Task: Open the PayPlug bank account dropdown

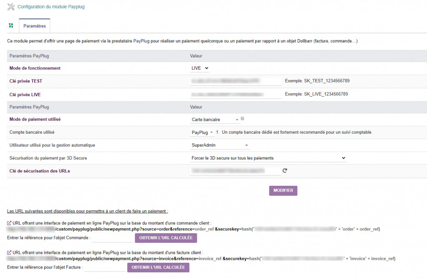Action: click(x=202, y=132)
